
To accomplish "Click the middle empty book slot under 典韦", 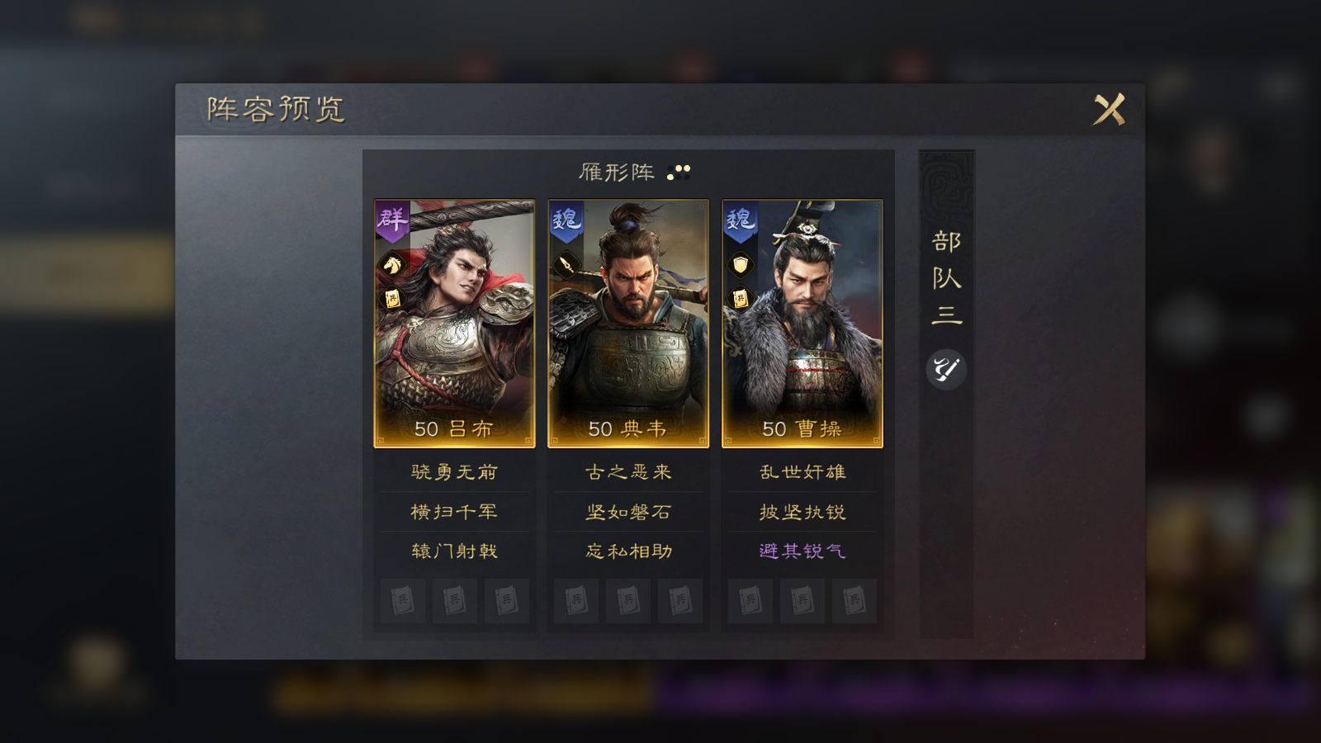I will click(628, 600).
